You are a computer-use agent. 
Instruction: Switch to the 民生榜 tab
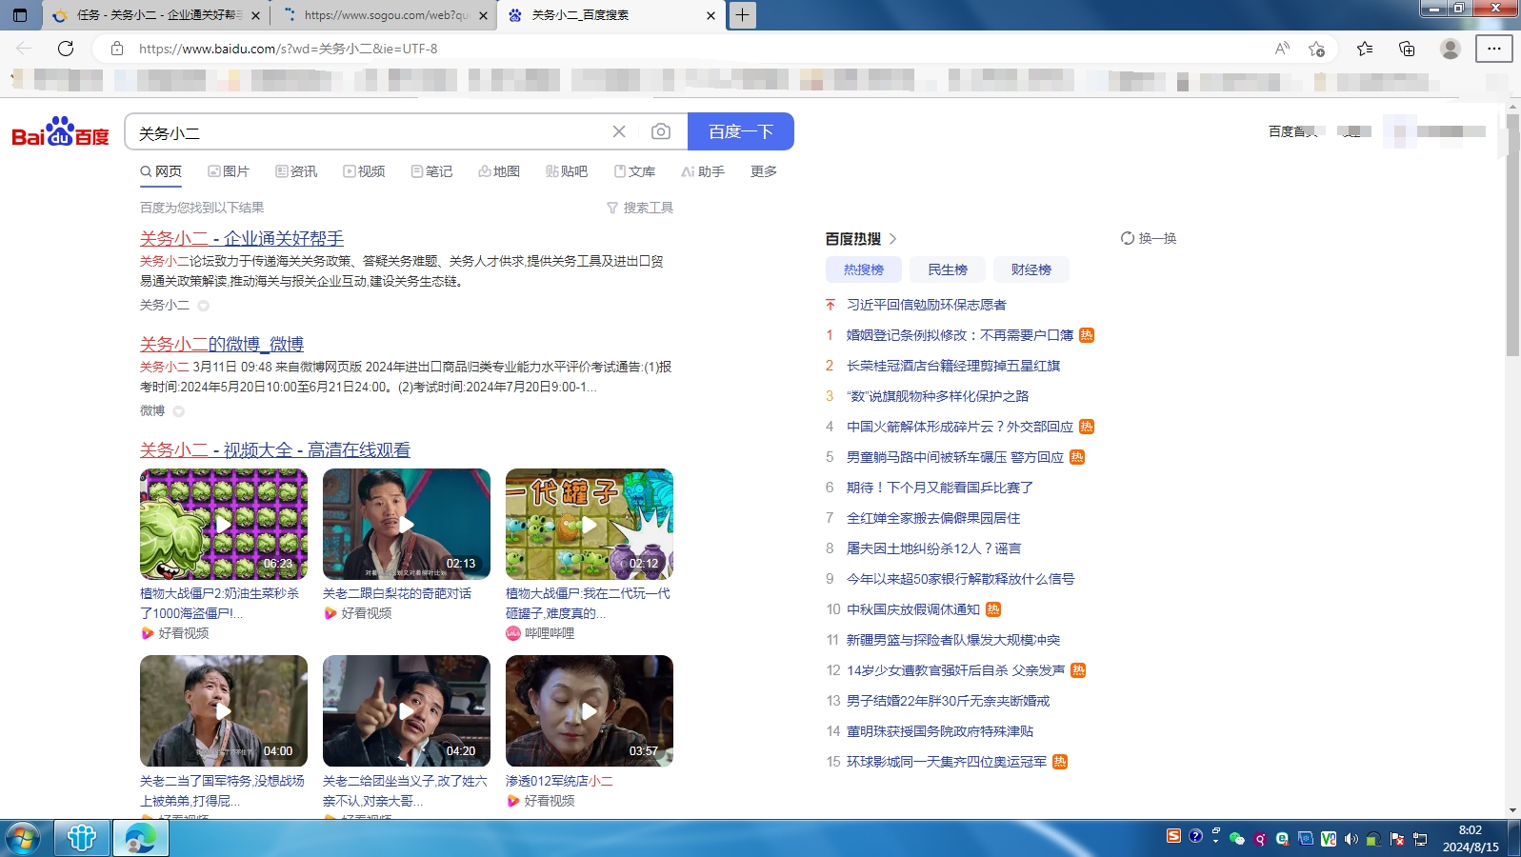pyautogui.click(x=948, y=269)
